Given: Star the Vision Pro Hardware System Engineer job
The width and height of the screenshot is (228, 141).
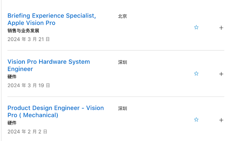Looking at the screenshot, I should [196, 74].
